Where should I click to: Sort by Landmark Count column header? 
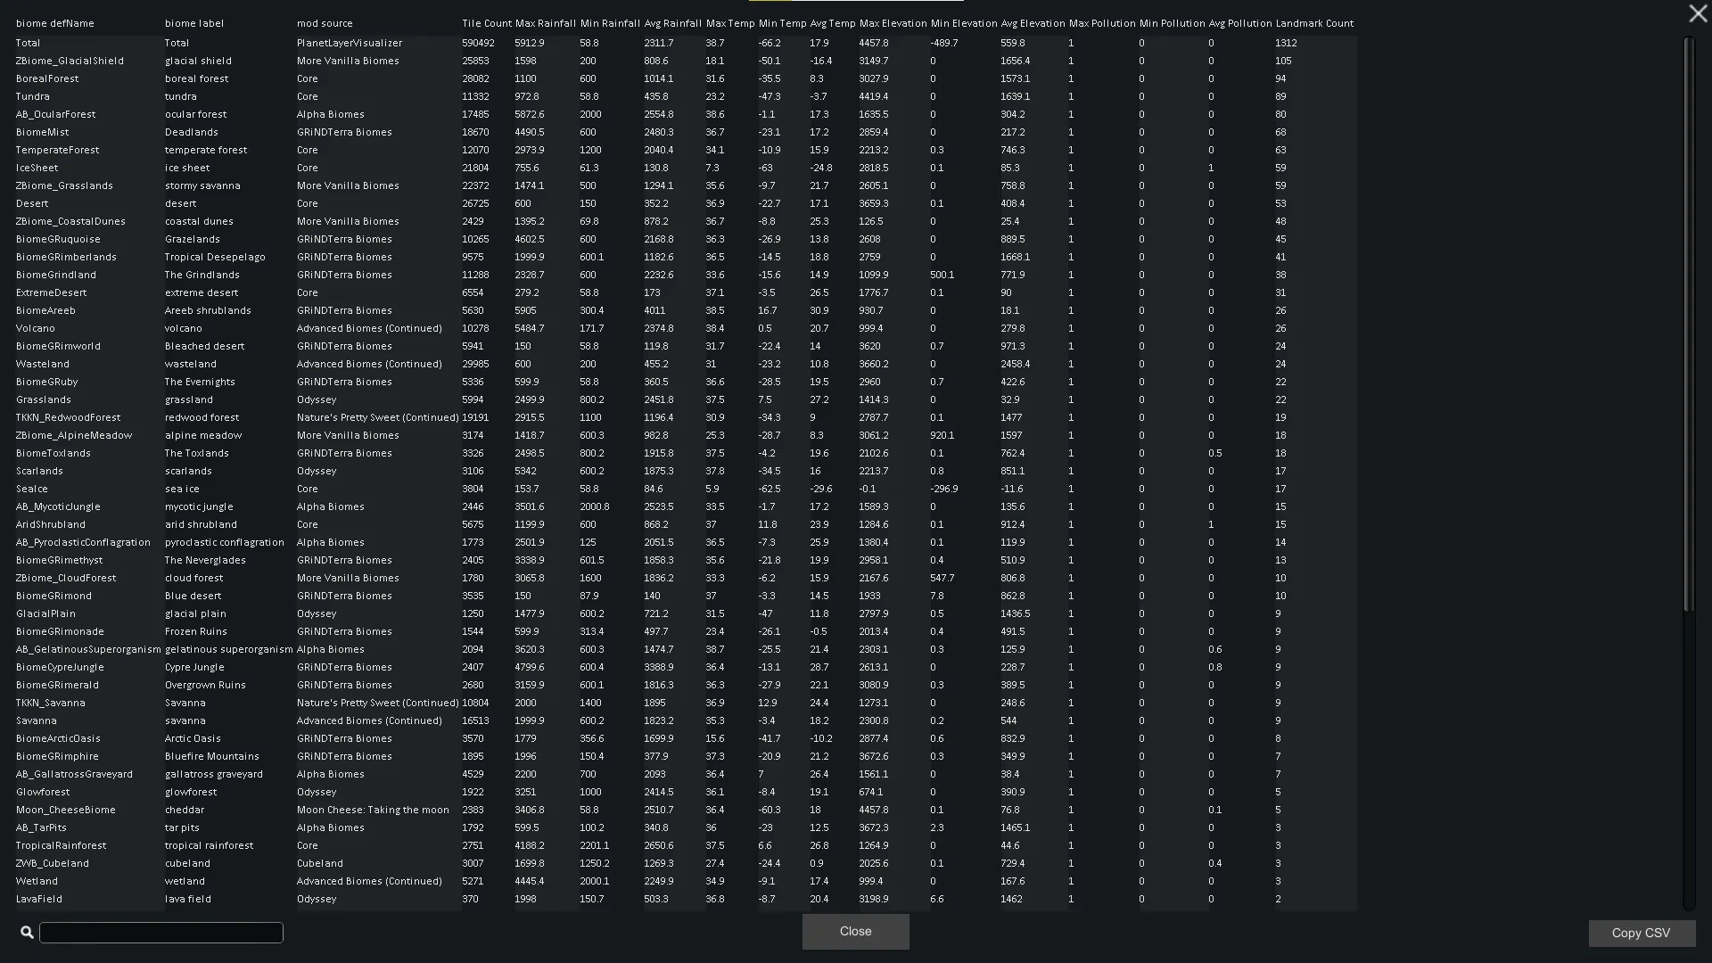tap(1313, 23)
